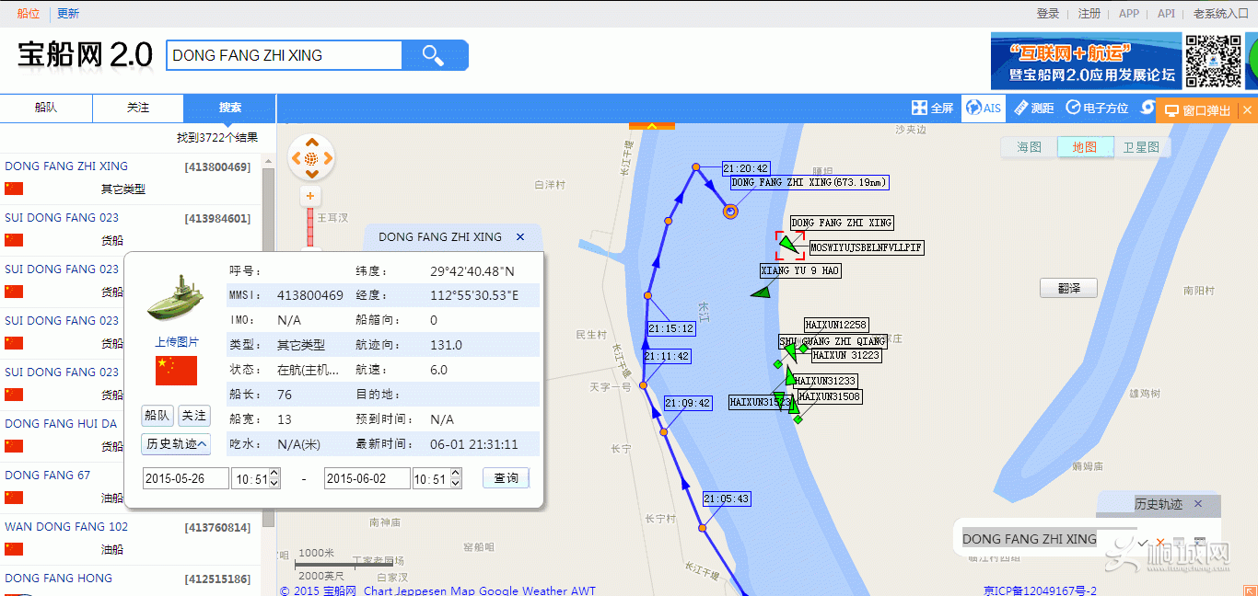Toggle the AIS layer button
The height and width of the screenshot is (596, 1258).
pyautogui.click(x=983, y=109)
